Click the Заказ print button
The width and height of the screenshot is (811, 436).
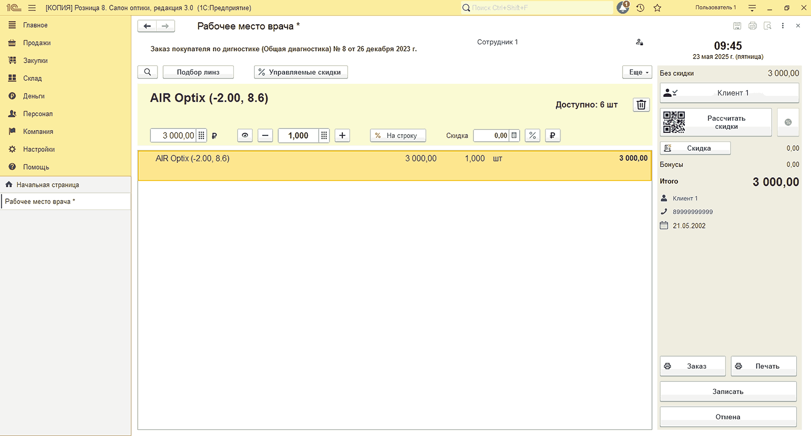click(693, 366)
